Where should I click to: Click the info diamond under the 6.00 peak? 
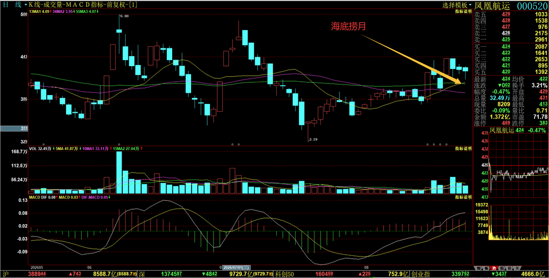click(119, 144)
